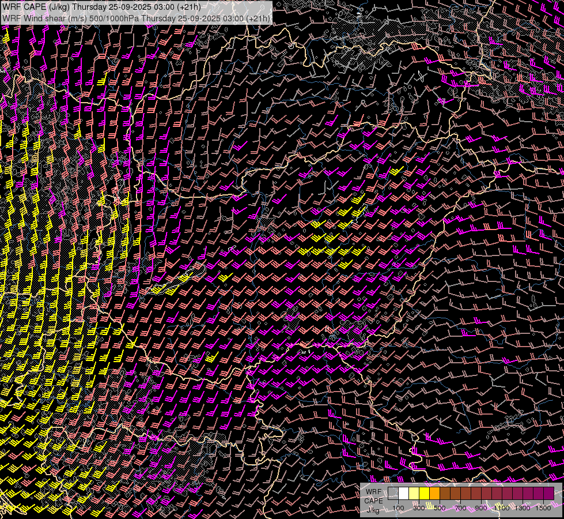Select the WRF Wind shear title line
The image size is (564, 519).
136,18
